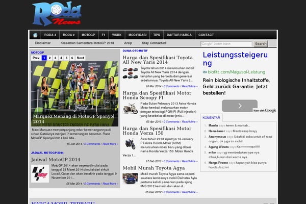Open comments on 03 Apr 2013 post
Viewport: 306px width, 204px height.
tap(171, 121)
